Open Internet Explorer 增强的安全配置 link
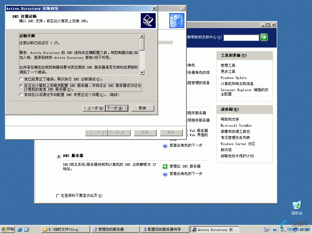The image size is (312, 234). (245, 92)
